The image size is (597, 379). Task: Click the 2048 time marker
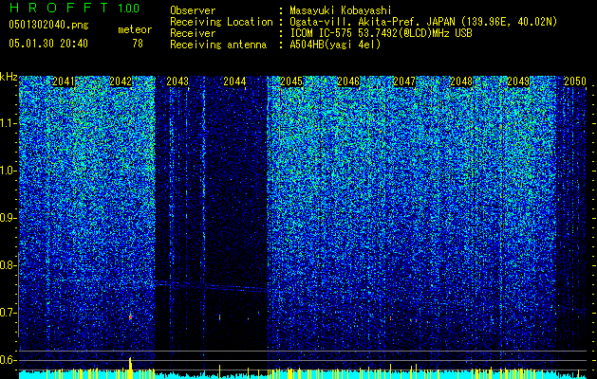click(x=461, y=81)
